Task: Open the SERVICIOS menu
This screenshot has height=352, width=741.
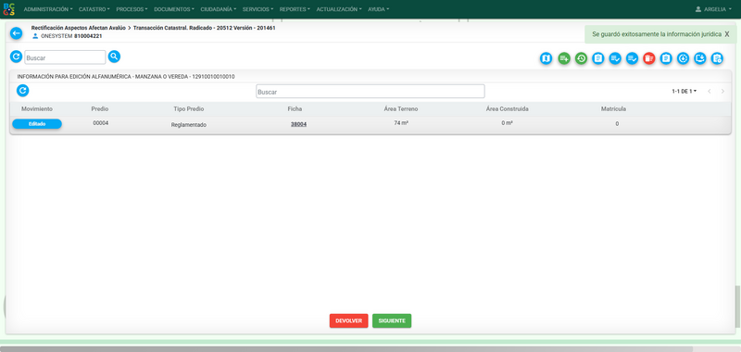Action: (x=258, y=9)
